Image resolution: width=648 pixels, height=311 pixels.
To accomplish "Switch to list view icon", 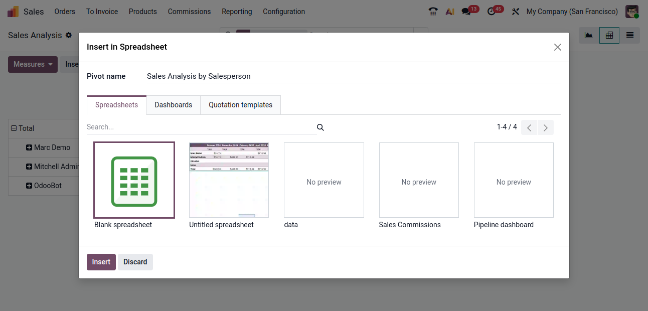I will (629, 35).
